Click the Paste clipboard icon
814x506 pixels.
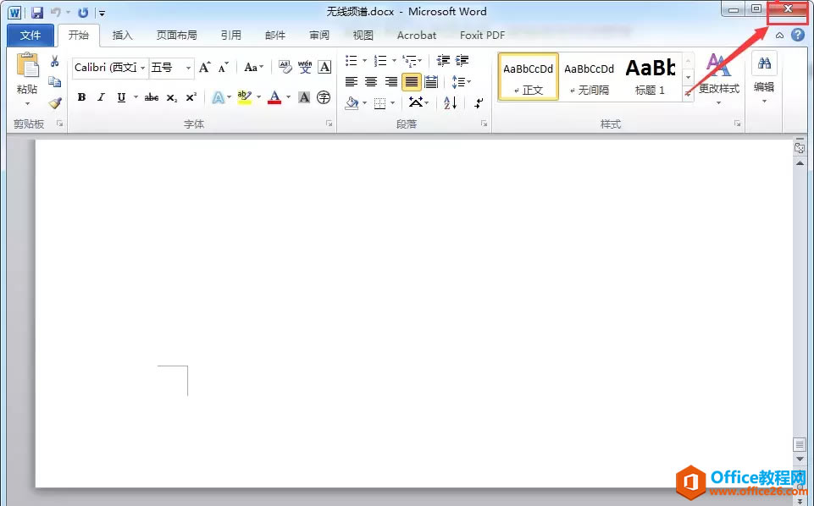27,66
